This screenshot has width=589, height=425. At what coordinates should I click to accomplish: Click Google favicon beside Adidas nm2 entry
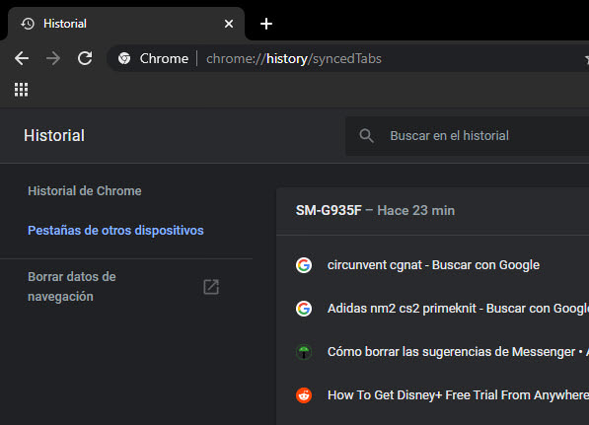coord(304,309)
